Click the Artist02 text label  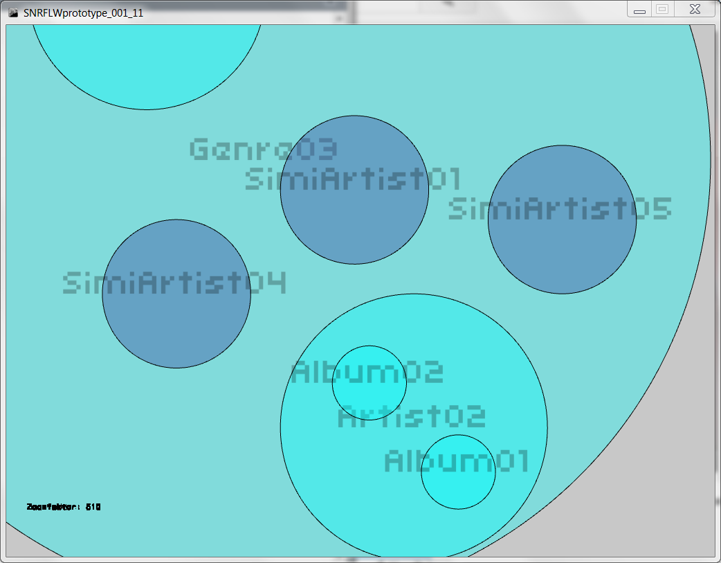(x=411, y=417)
